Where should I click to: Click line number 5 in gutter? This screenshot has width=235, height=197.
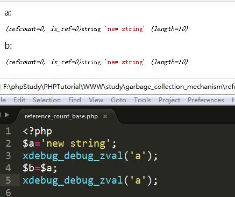coord(8,180)
